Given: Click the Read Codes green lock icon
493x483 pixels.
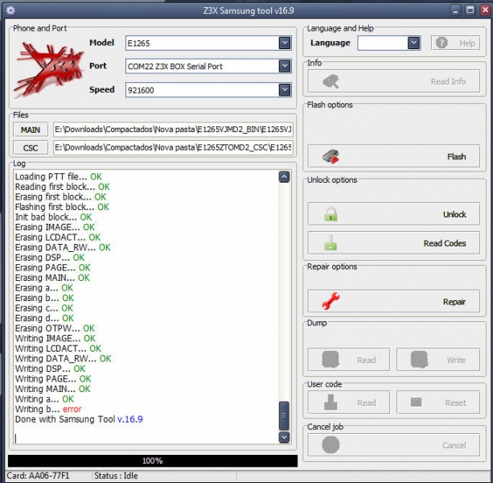Looking at the screenshot, I should pos(331,243).
